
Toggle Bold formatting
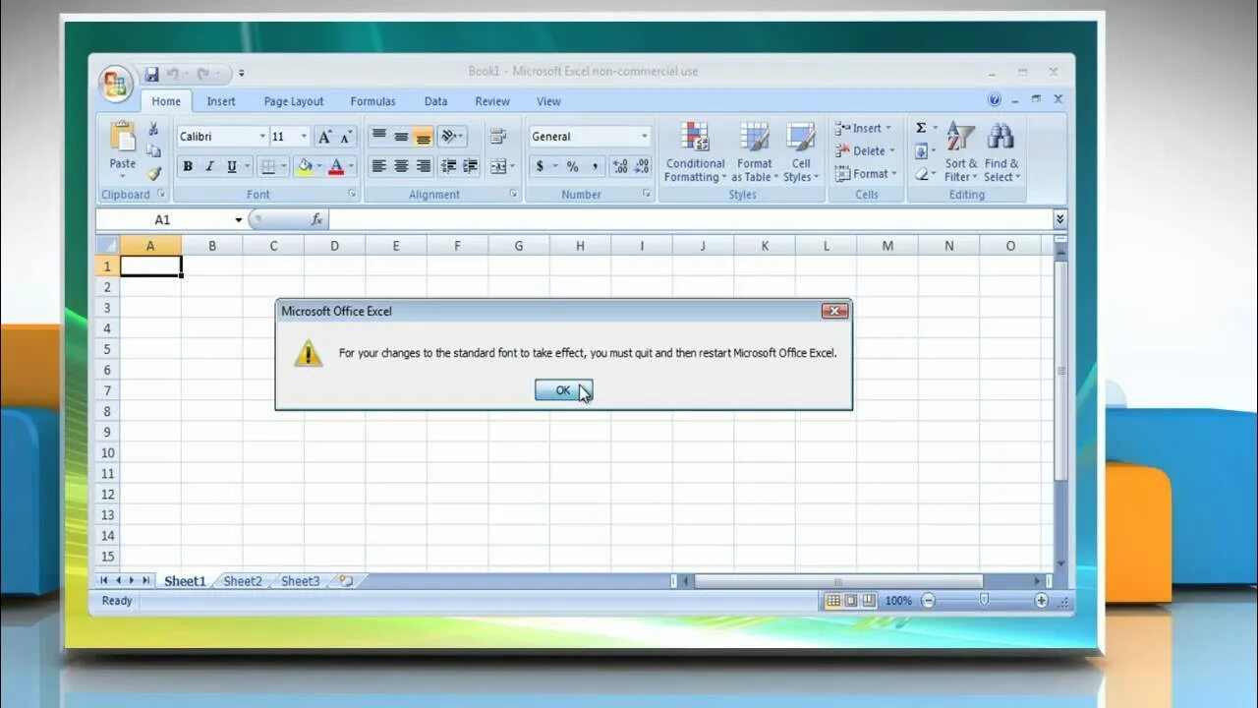point(188,166)
